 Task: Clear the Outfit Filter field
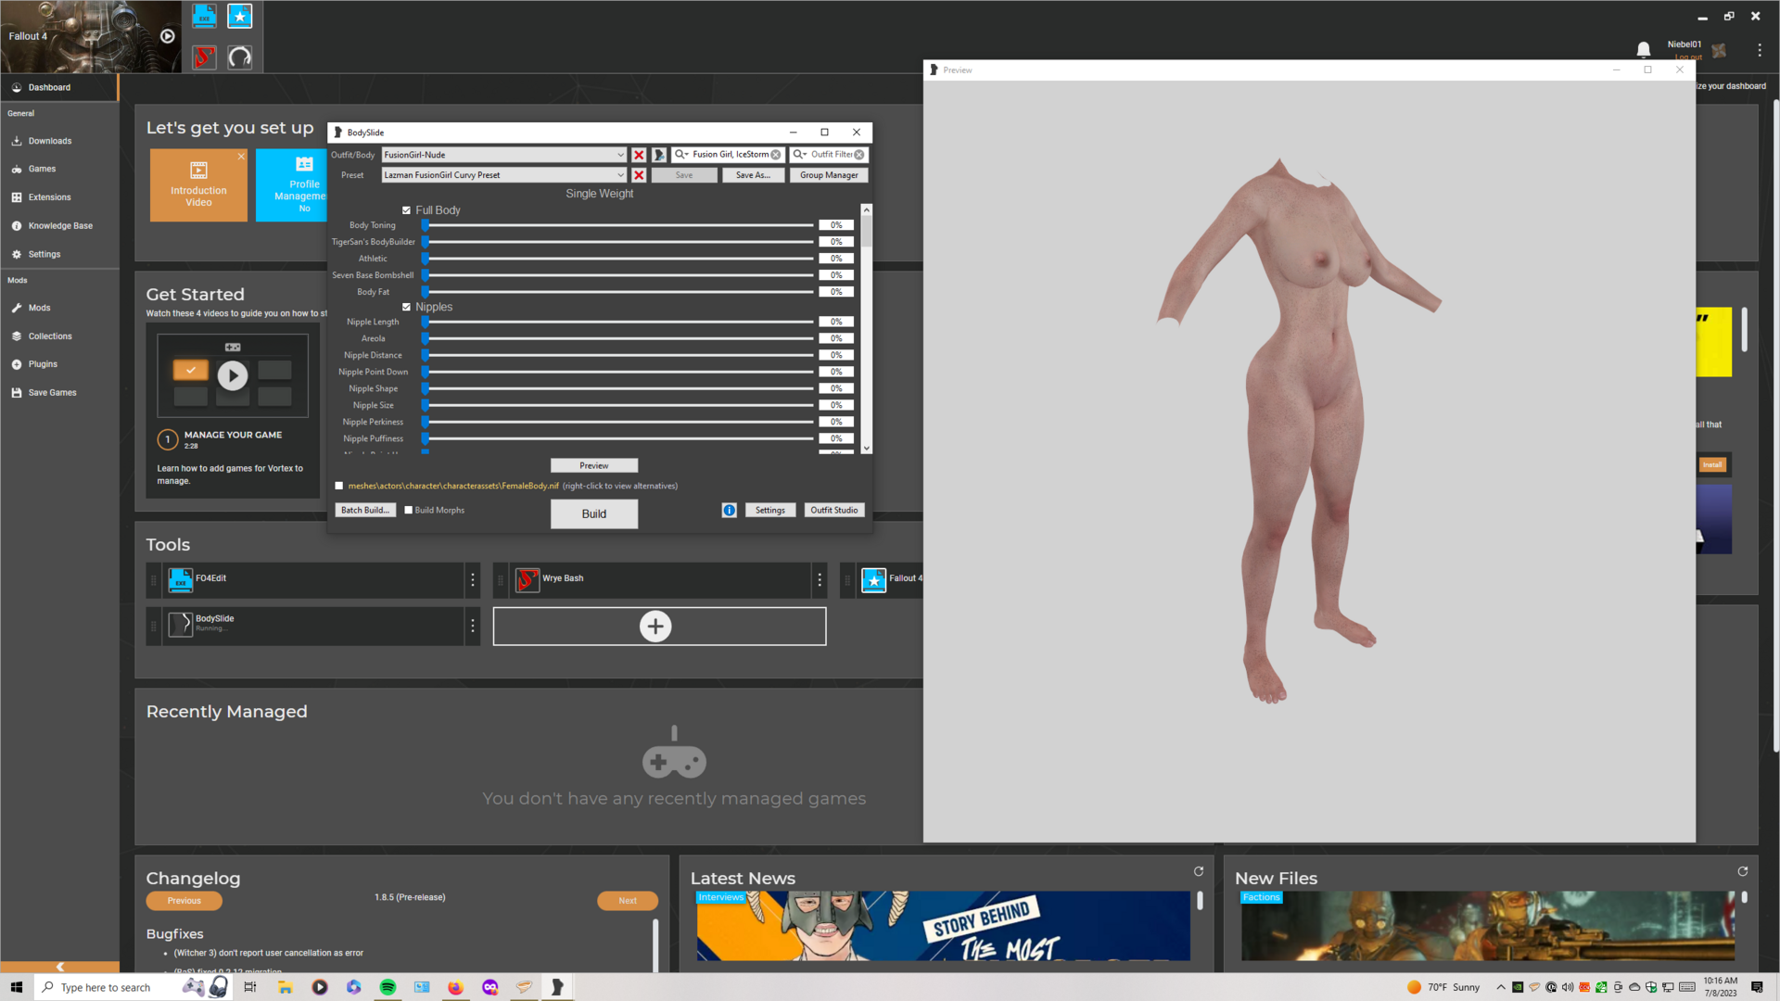tap(859, 155)
